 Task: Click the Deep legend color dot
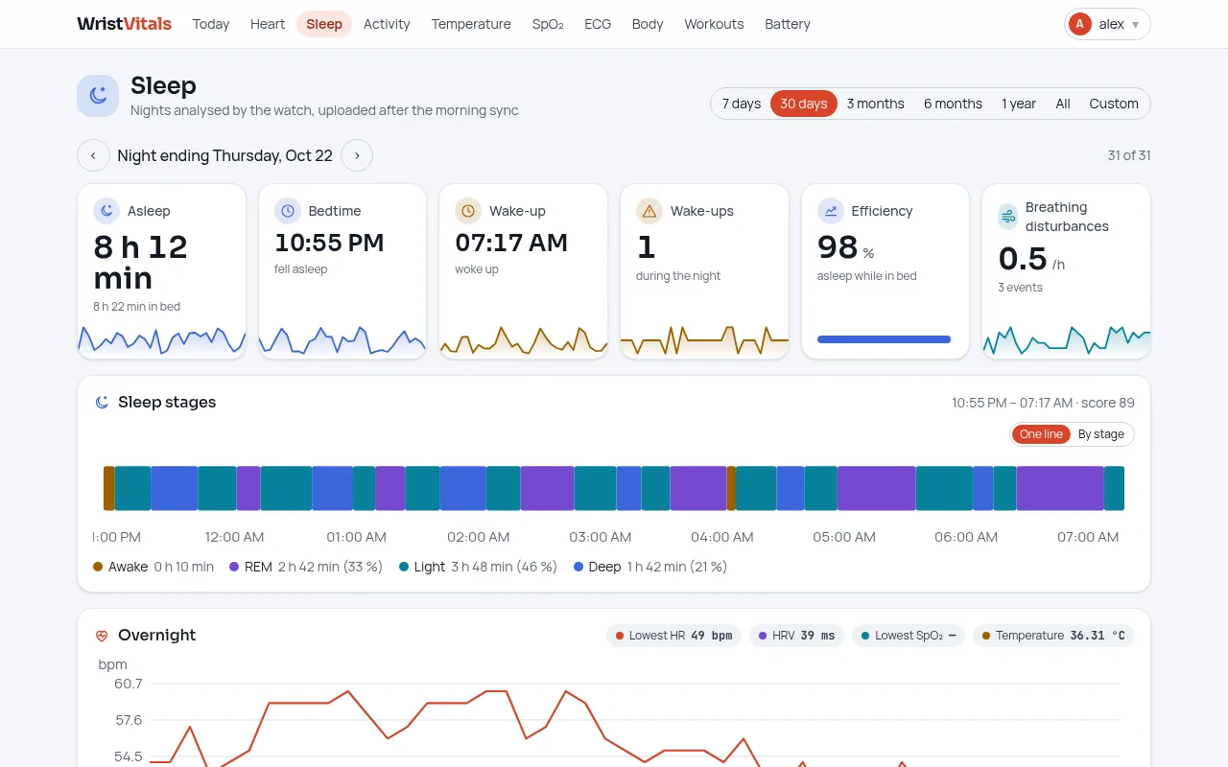(x=579, y=567)
